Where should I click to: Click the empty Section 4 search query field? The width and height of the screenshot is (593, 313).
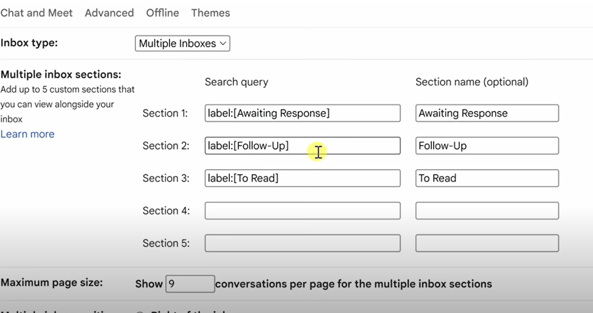tap(302, 211)
